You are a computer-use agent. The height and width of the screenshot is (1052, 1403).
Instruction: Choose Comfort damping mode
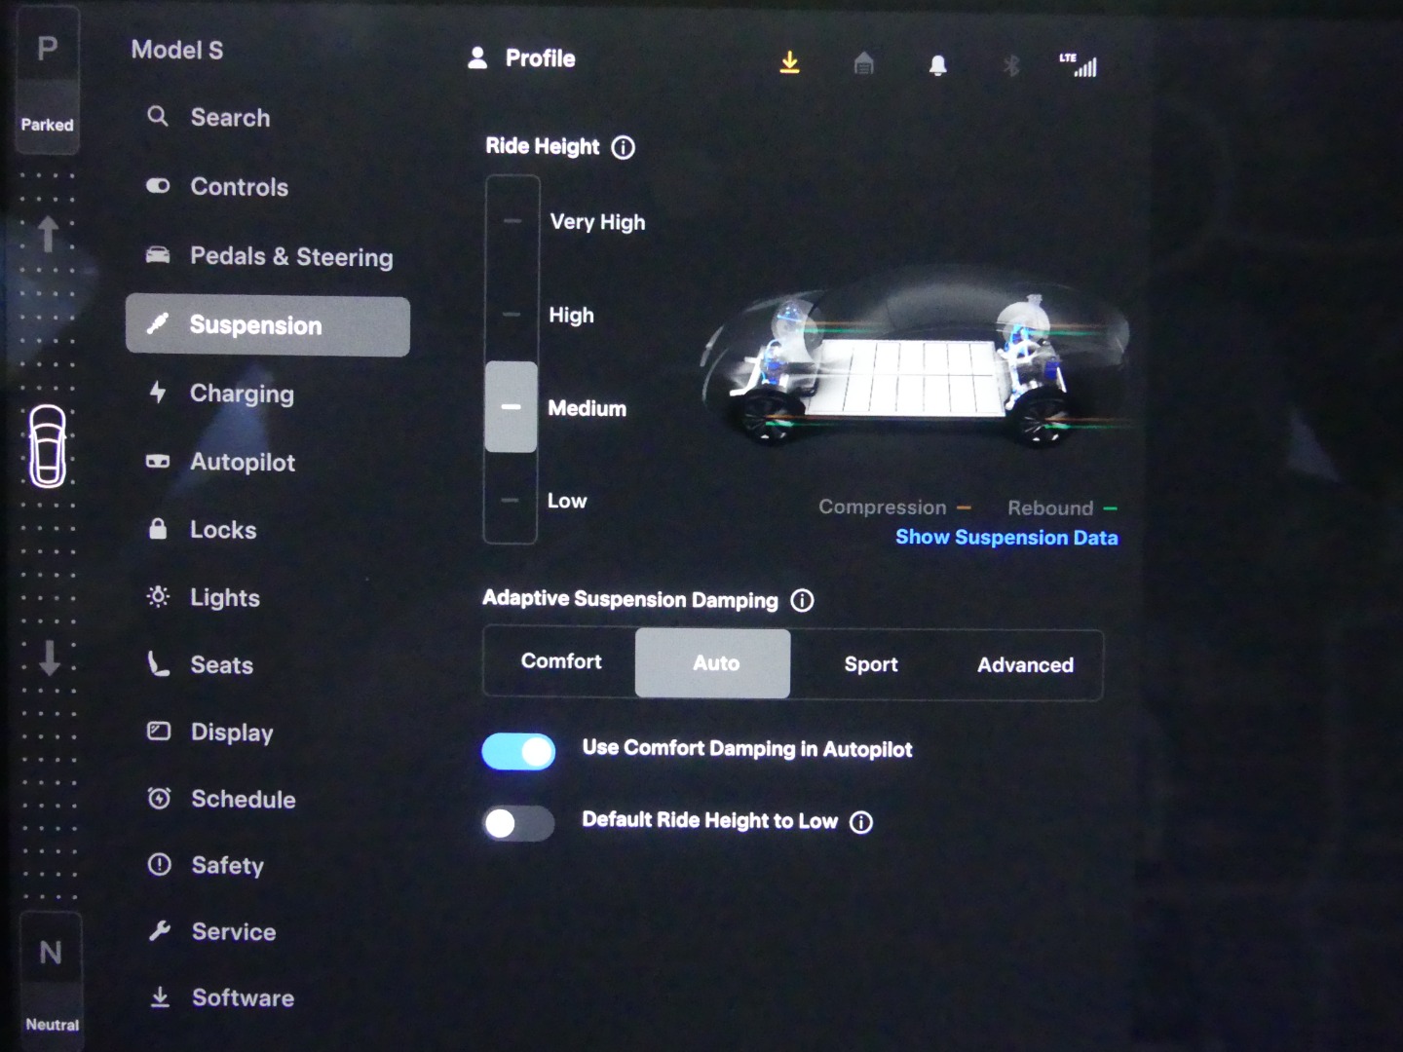561,662
